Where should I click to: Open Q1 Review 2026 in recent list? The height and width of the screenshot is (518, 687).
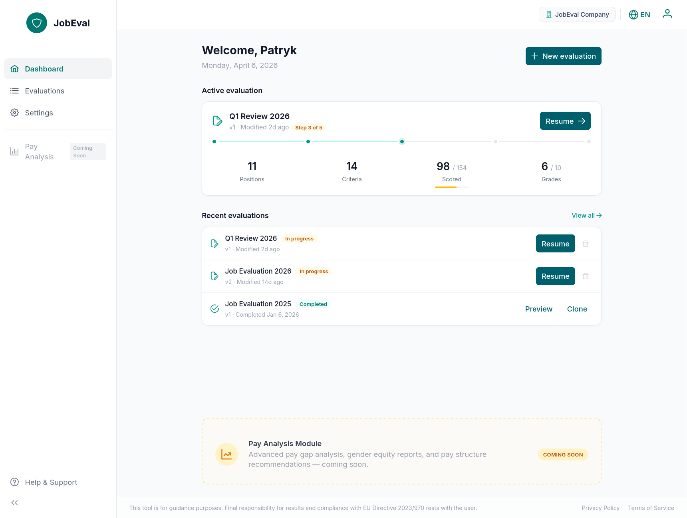point(251,238)
